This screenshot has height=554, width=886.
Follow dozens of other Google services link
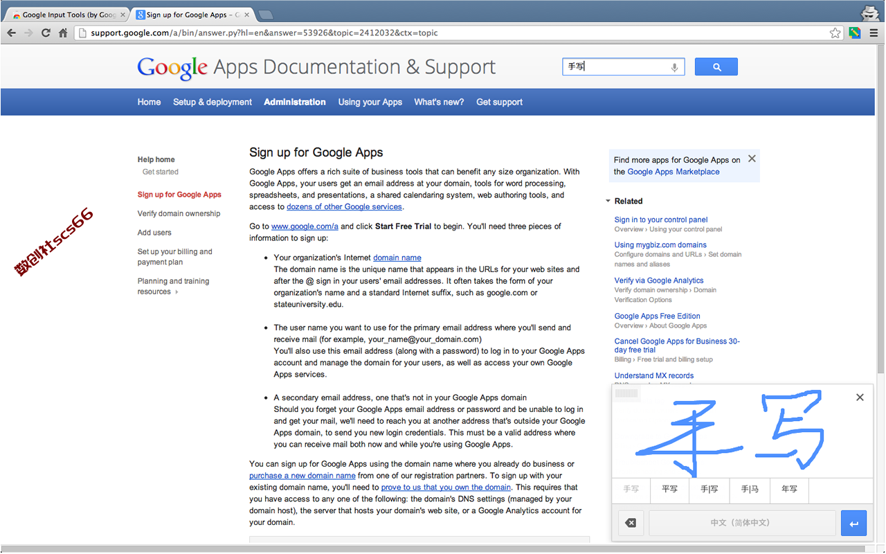coord(344,206)
